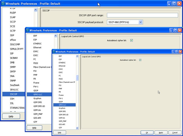Maximize the back Preferences window
Viewport: 183px width, 136px height.
tap(174, 4)
